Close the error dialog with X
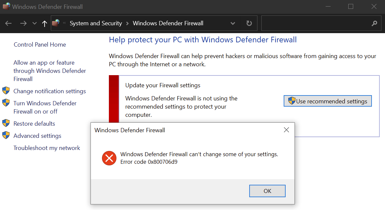385x210 pixels. pyautogui.click(x=286, y=130)
